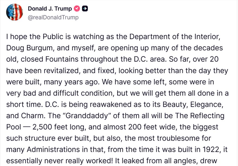
Task: Open Donald J. Trump display name
Action: 50,9
